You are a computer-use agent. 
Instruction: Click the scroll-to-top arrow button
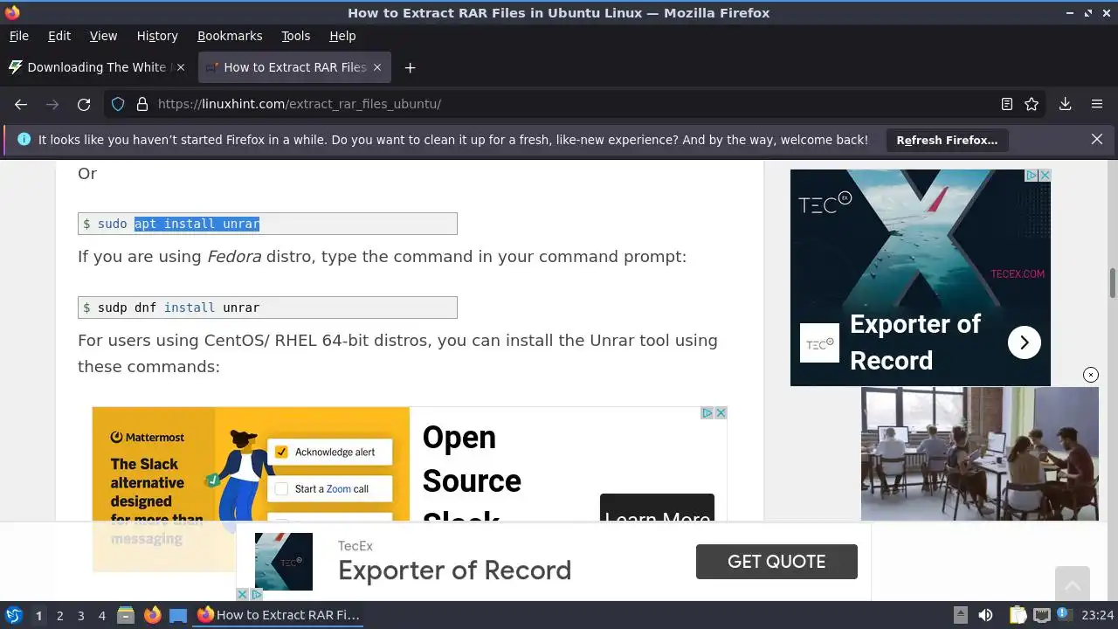tap(1072, 584)
